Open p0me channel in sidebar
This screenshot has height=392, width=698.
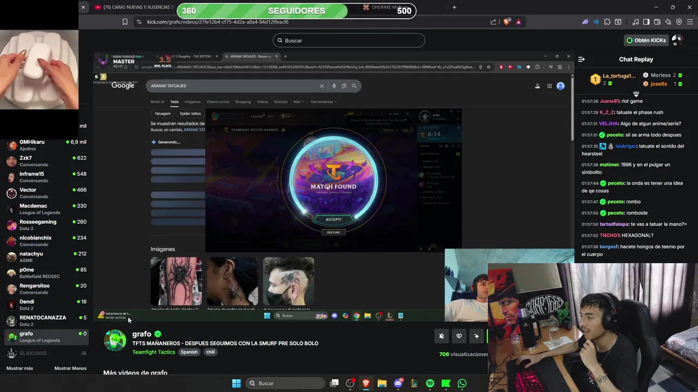[x=46, y=273]
